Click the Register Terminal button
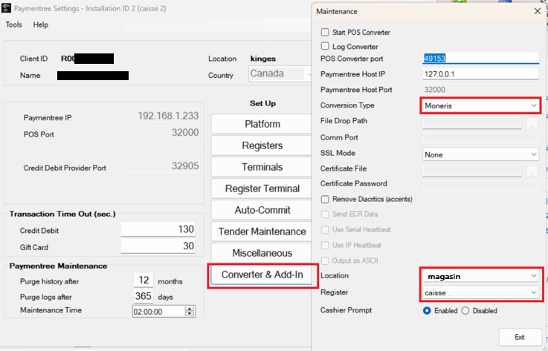Image resolution: width=548 pixels, height=351 pixels. click(262, 188)
